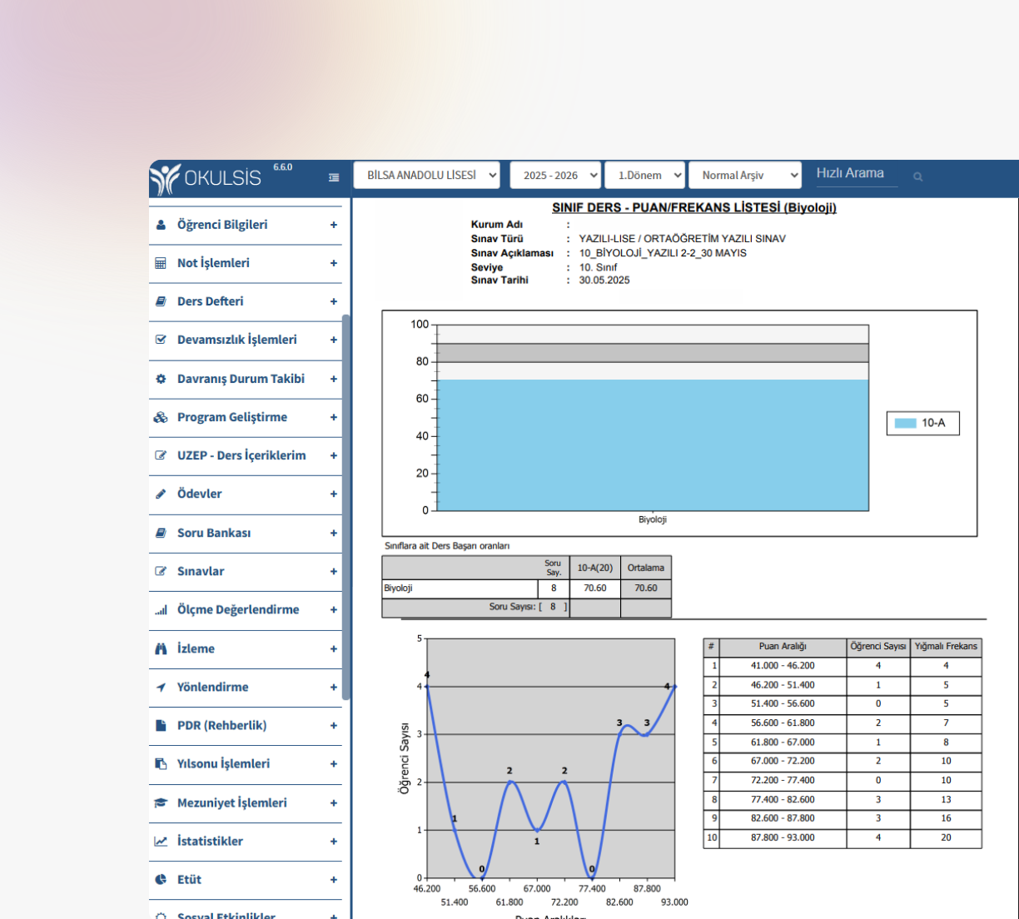Open the Ders Defteri menu item

pos(210,301)
